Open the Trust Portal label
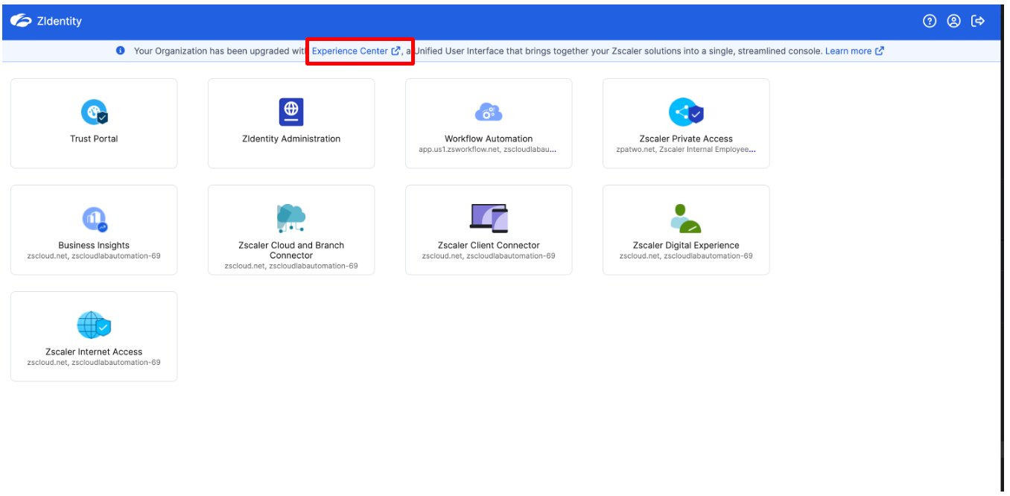The width and height of the screenshot is (1010, 496). pos(94,139)
